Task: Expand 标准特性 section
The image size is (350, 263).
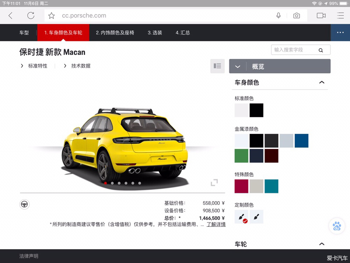Action: pyautogui.click(x=34, y=66)
